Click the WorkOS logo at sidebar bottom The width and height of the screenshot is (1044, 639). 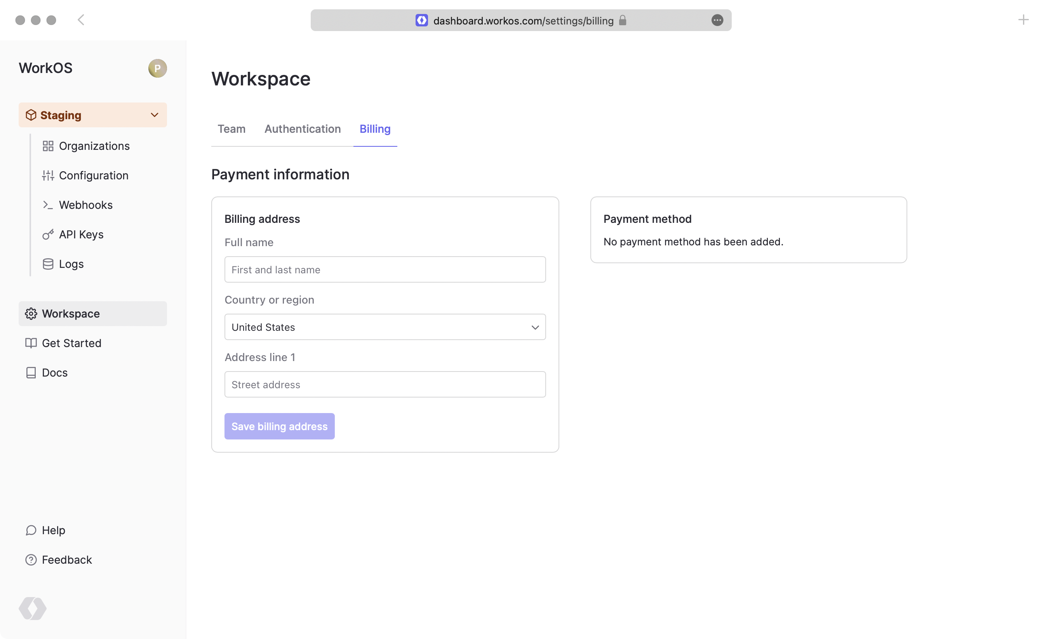(x=33, y=608)
